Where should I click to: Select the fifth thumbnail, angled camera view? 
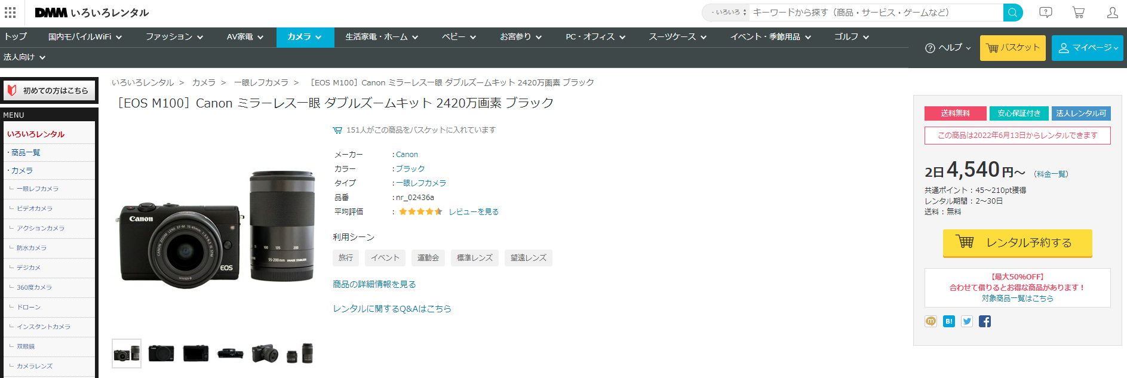(x=265, y=354)
